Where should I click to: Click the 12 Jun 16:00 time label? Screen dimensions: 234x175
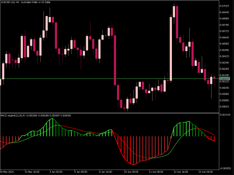point(181,172)
